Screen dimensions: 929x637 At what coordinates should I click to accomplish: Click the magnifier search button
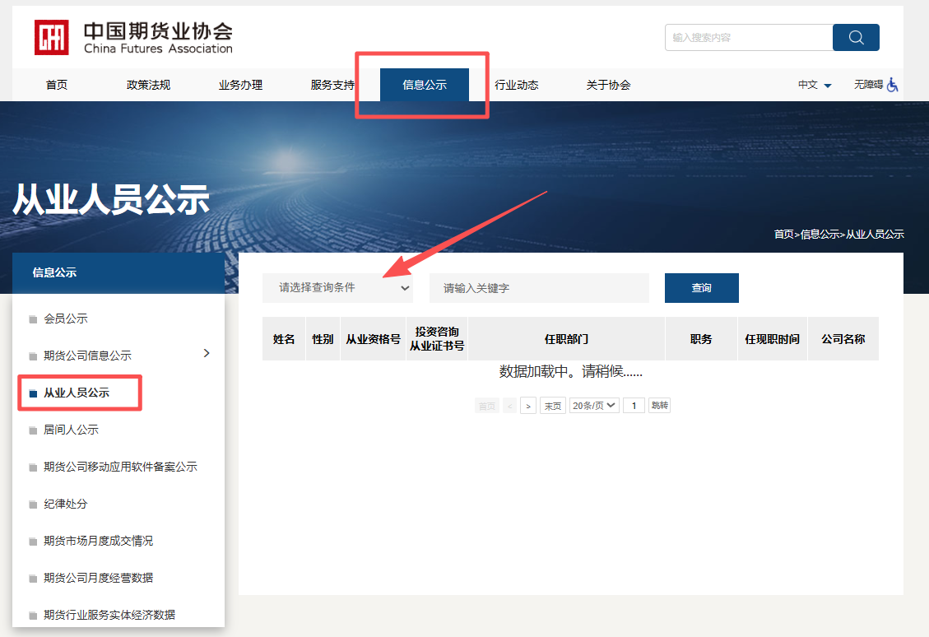coord(856,38)
